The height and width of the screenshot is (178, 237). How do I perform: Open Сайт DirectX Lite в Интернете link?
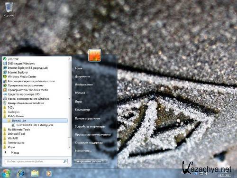point(35,125)
